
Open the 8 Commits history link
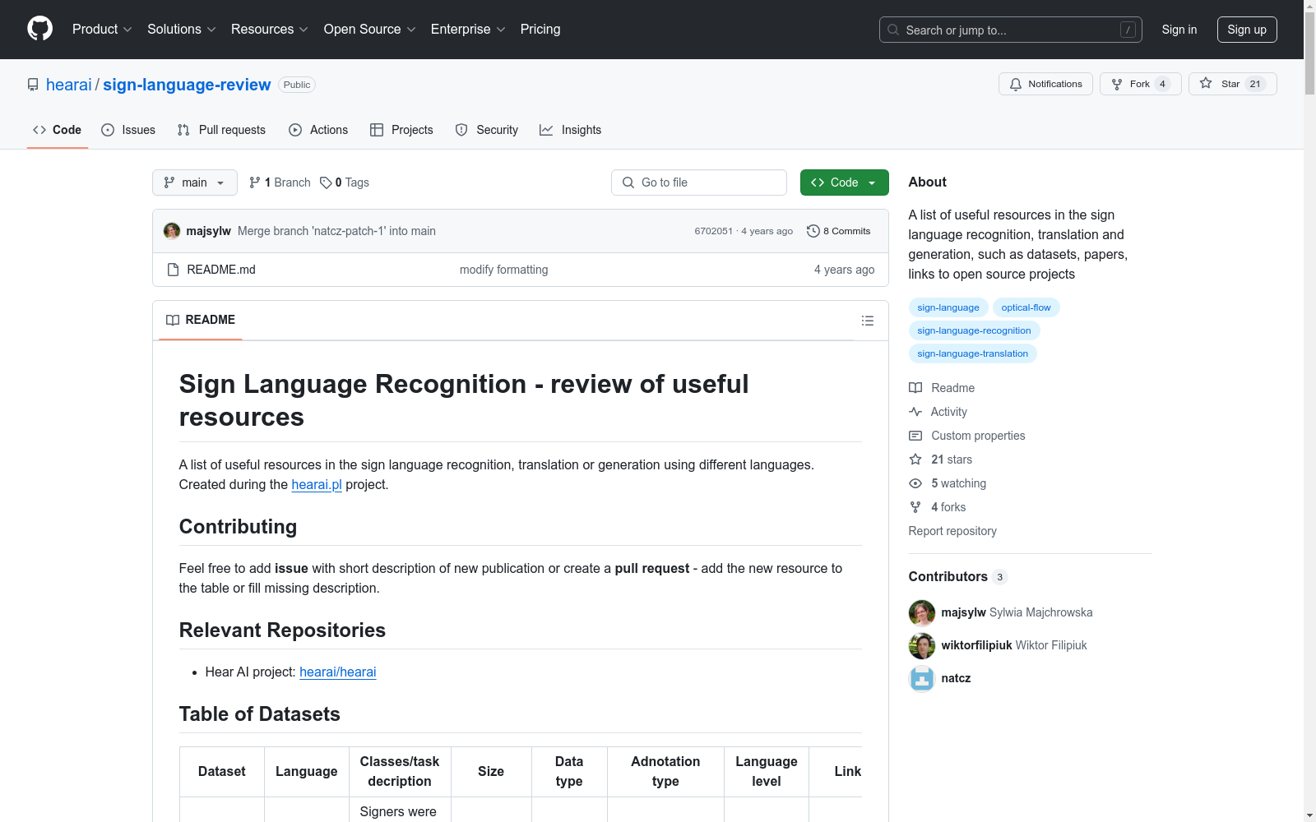click(838, 231)
